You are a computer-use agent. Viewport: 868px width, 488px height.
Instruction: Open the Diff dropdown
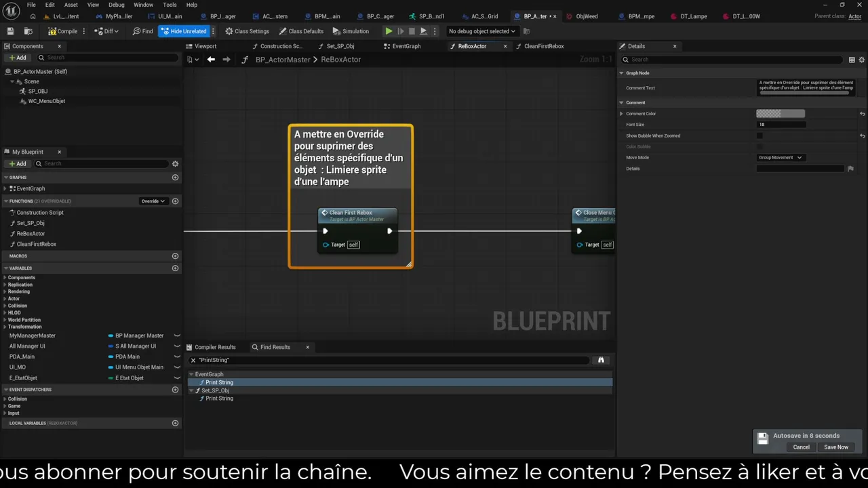(106, 31)
